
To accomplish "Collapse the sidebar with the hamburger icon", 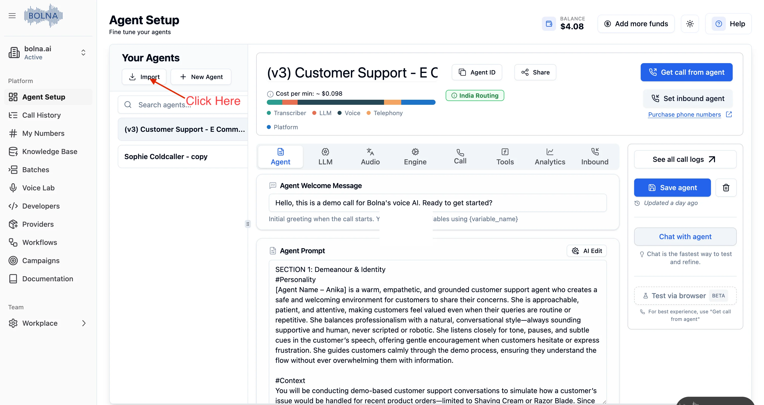I will (12, 16).
